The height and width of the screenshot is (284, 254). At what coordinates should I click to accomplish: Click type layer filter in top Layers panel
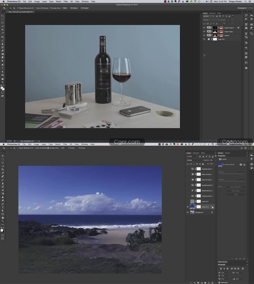(223, 16)
